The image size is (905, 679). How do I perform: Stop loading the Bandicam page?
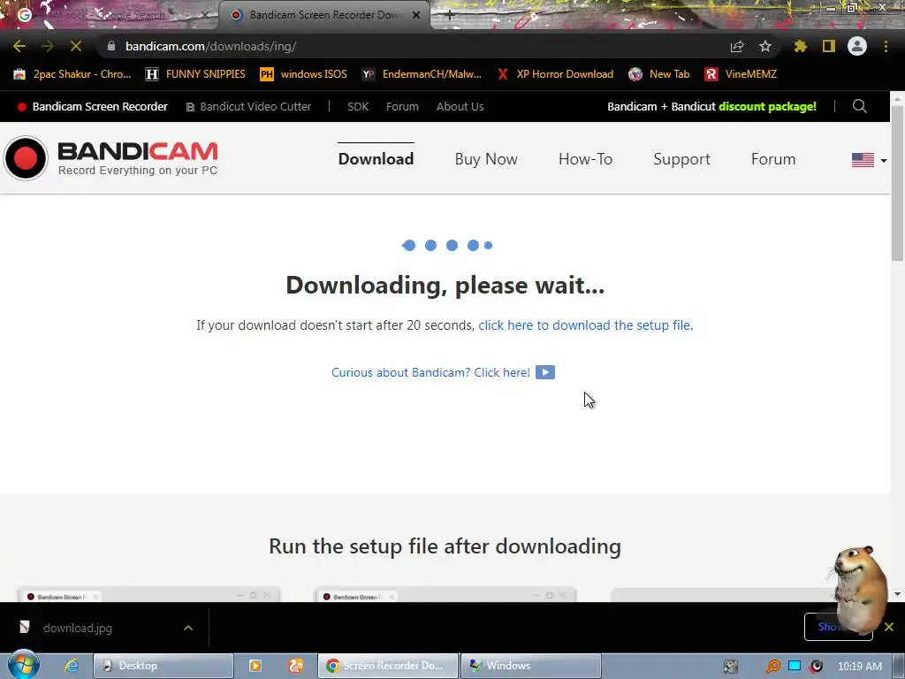[76, 46]
